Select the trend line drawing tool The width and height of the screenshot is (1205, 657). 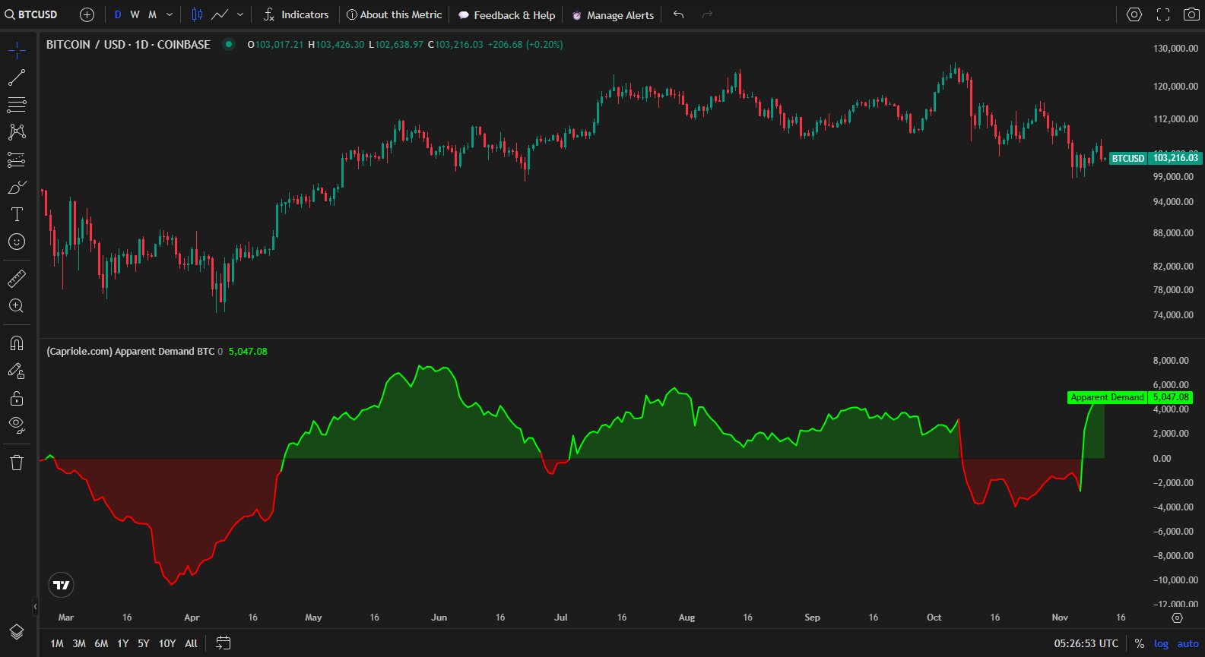[17, 77]
